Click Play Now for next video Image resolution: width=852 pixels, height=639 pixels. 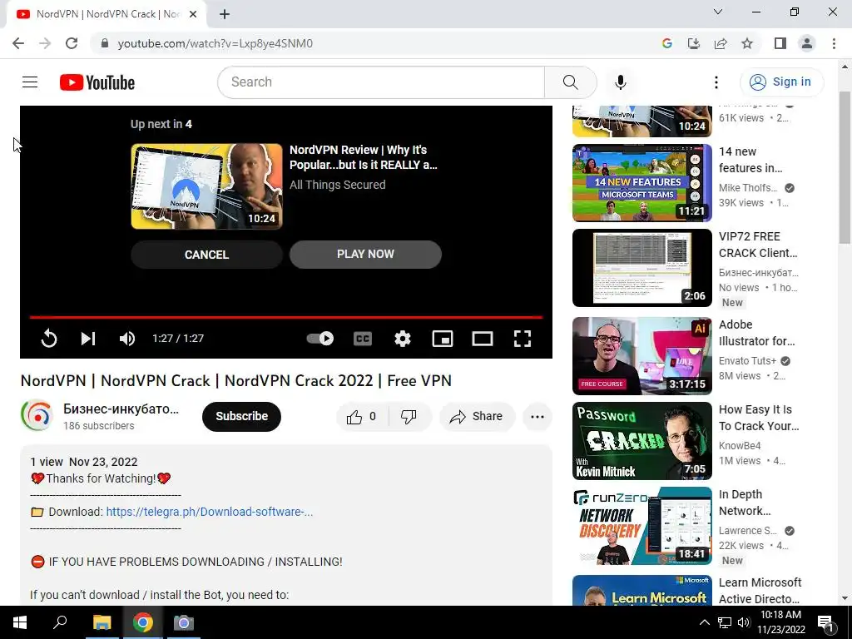pos(366,255)
